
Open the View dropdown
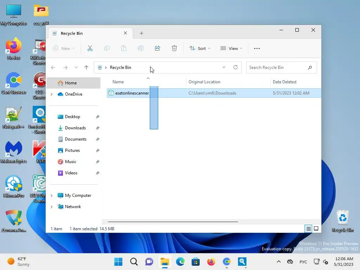pyautogui.click(x=231, y=49)
